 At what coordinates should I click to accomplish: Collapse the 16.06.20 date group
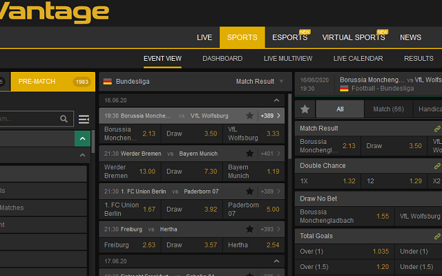coord(276,100)
